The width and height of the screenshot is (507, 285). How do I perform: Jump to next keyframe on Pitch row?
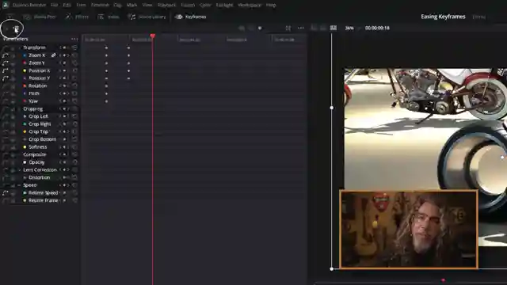coord(68,93)
